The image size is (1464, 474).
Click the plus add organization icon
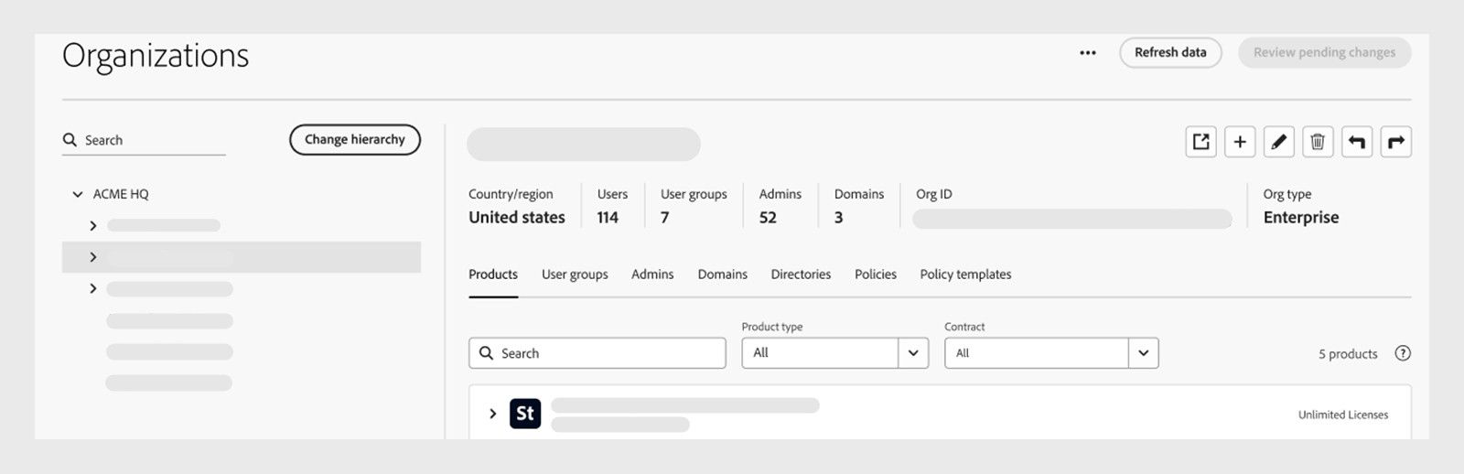tap(1240, 142)
